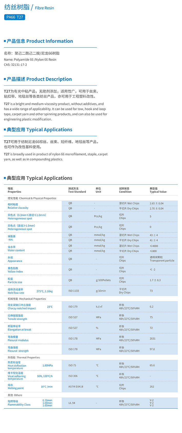Expand the Chemical & Physical Properties section row
This screenshot has height=433, width=182.
point(32,198)
